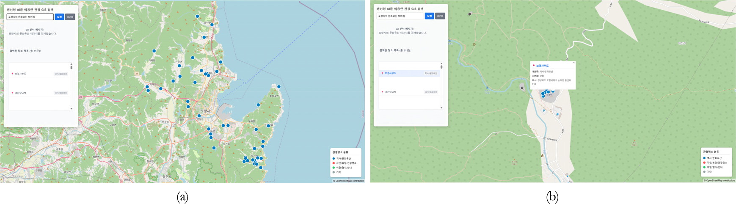Select the 매운당고택 list row in panel (a)
The image size is (736, 204).
(39, 93)
